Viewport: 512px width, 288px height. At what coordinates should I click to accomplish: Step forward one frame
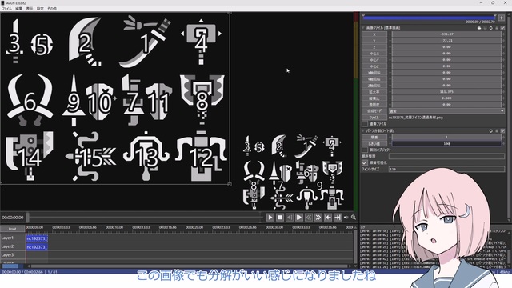pos(298,217)
